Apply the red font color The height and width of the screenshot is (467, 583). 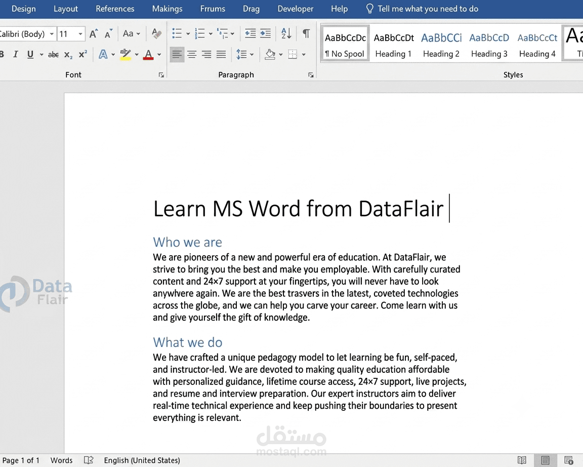[x=148, y=55]
